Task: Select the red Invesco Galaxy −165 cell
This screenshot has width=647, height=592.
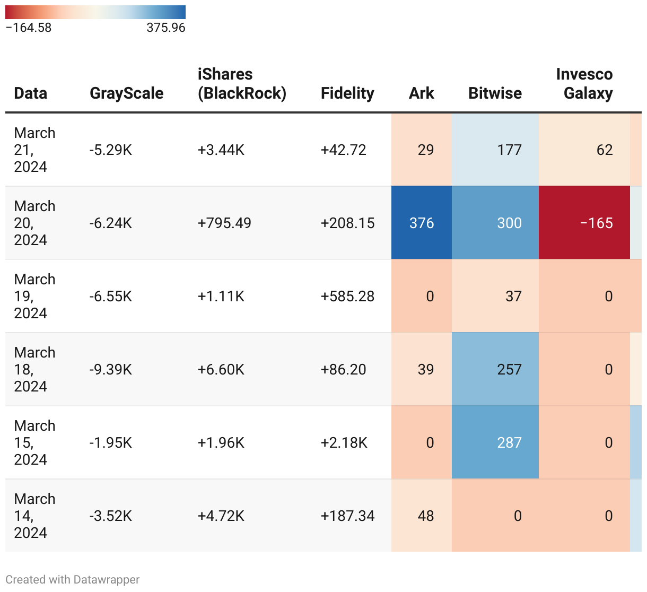Action: 584,223
